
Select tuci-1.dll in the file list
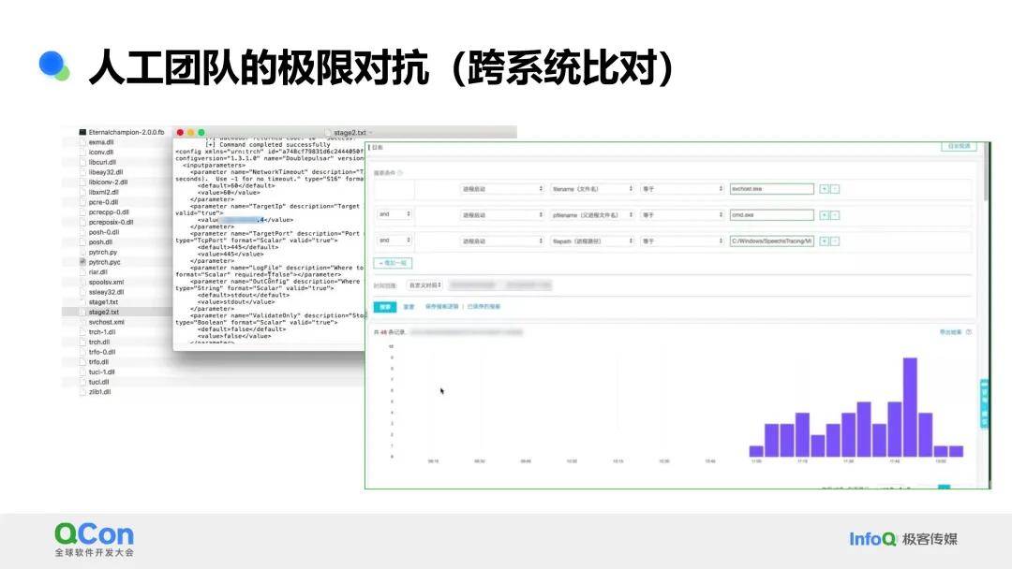point(102,372)
